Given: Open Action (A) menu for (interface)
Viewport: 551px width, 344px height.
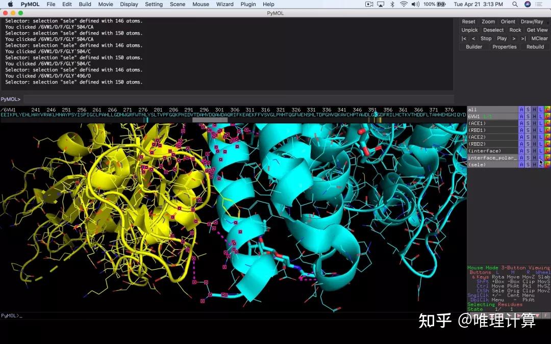Looking at the screenshot, I should pos(521,151).
